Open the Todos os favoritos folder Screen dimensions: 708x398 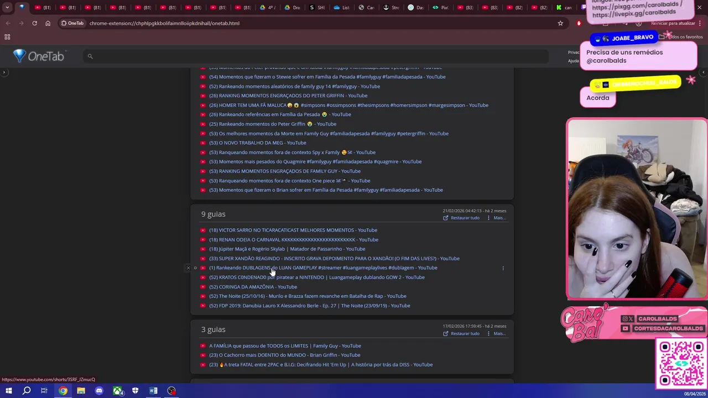680,37
